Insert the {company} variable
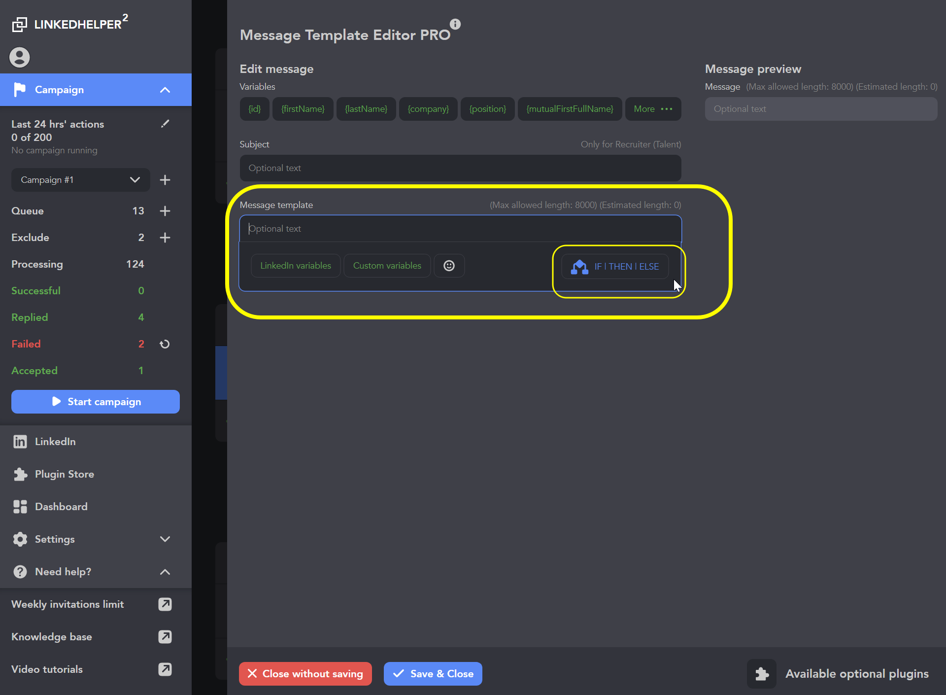 pyautogui.click(x=428, y=109)
